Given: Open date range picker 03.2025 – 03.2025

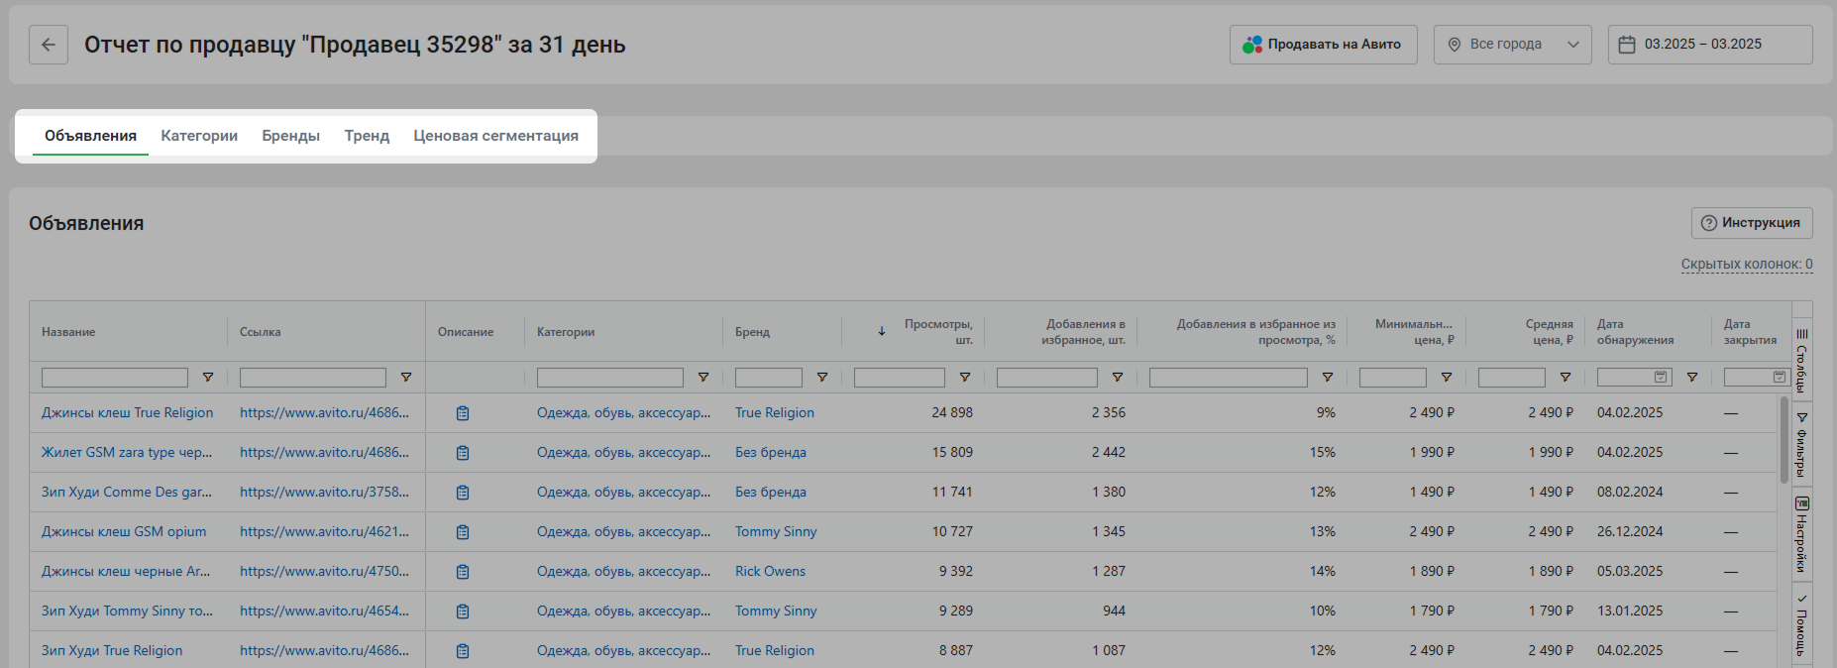Looking at the screenshot, I should (1710, 45).
